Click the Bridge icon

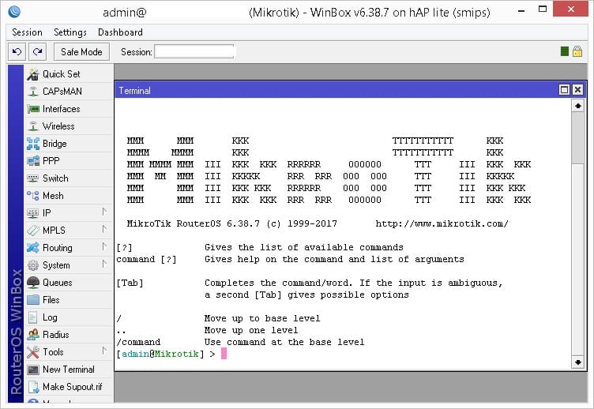click(33, 144)
